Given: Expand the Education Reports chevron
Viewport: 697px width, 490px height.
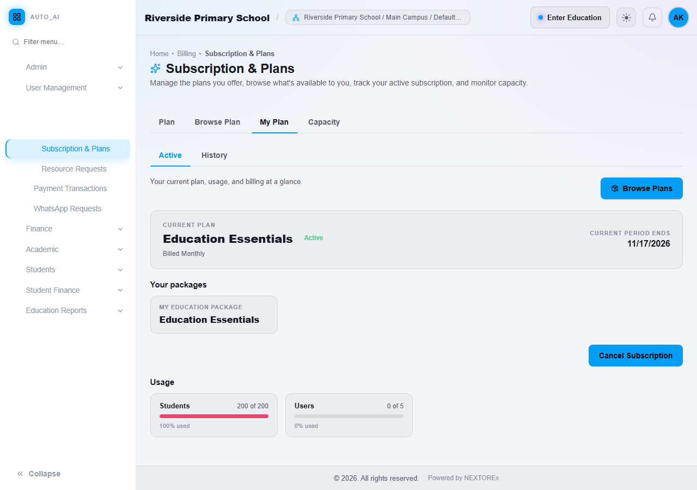Looking at the screenshot, I should pos(120,311).
